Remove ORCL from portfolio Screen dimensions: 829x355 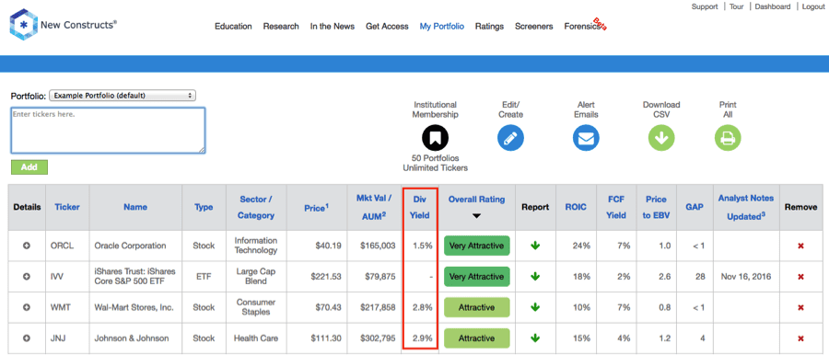click(x=800, y=246)
